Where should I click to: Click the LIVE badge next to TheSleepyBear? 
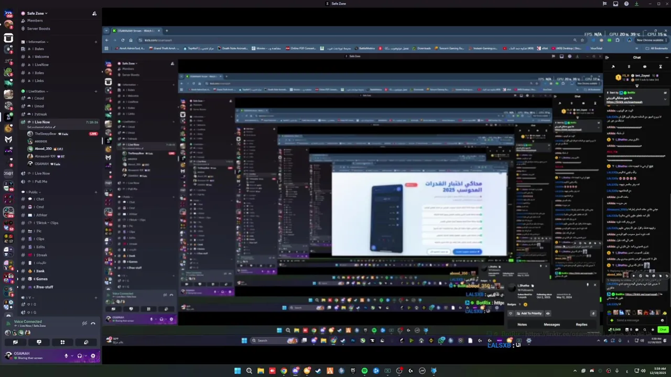coord(93,134)
